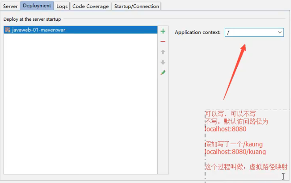Go to the Code Coverage tab

(x=90, y=6)
